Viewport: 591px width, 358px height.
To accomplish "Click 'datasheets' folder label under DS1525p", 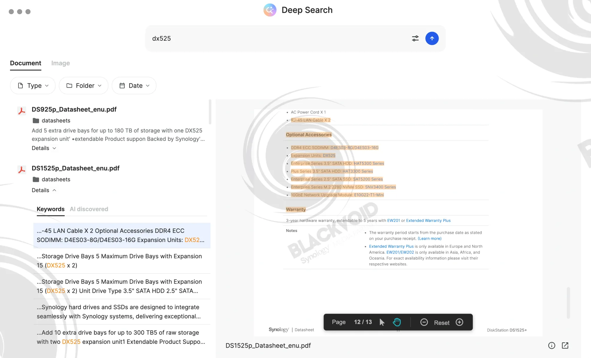I will click(x=56, y=179).
